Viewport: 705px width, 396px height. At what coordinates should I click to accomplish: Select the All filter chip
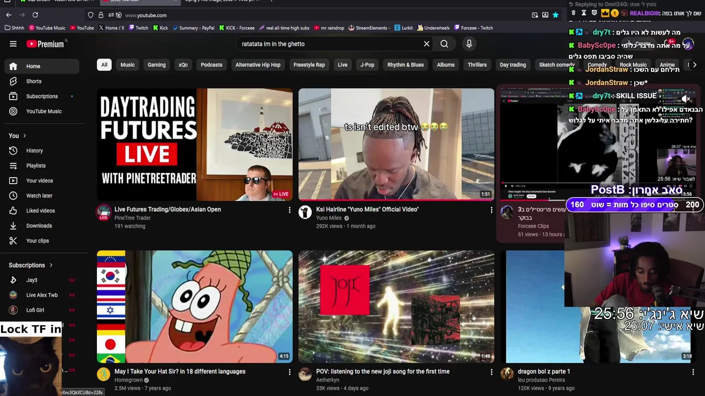click(x=104, y=65)
